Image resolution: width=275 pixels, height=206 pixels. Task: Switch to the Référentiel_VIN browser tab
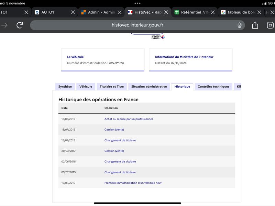pos(194,12)
